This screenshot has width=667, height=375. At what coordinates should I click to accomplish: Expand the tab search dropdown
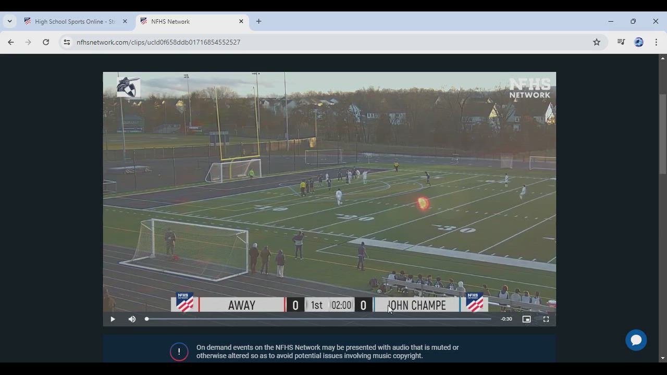tap(9, 21)
